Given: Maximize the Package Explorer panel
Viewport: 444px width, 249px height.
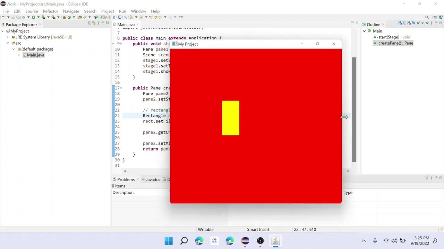Looking at the screenshot, I should [x=108, y=23].
